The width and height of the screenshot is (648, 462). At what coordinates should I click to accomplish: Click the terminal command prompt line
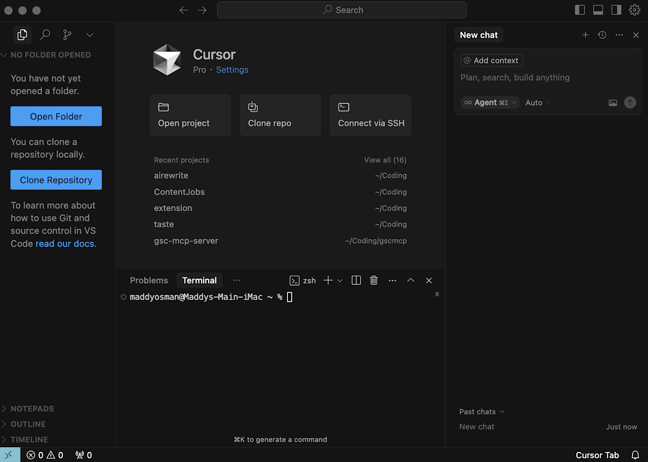tap(206, 297)
